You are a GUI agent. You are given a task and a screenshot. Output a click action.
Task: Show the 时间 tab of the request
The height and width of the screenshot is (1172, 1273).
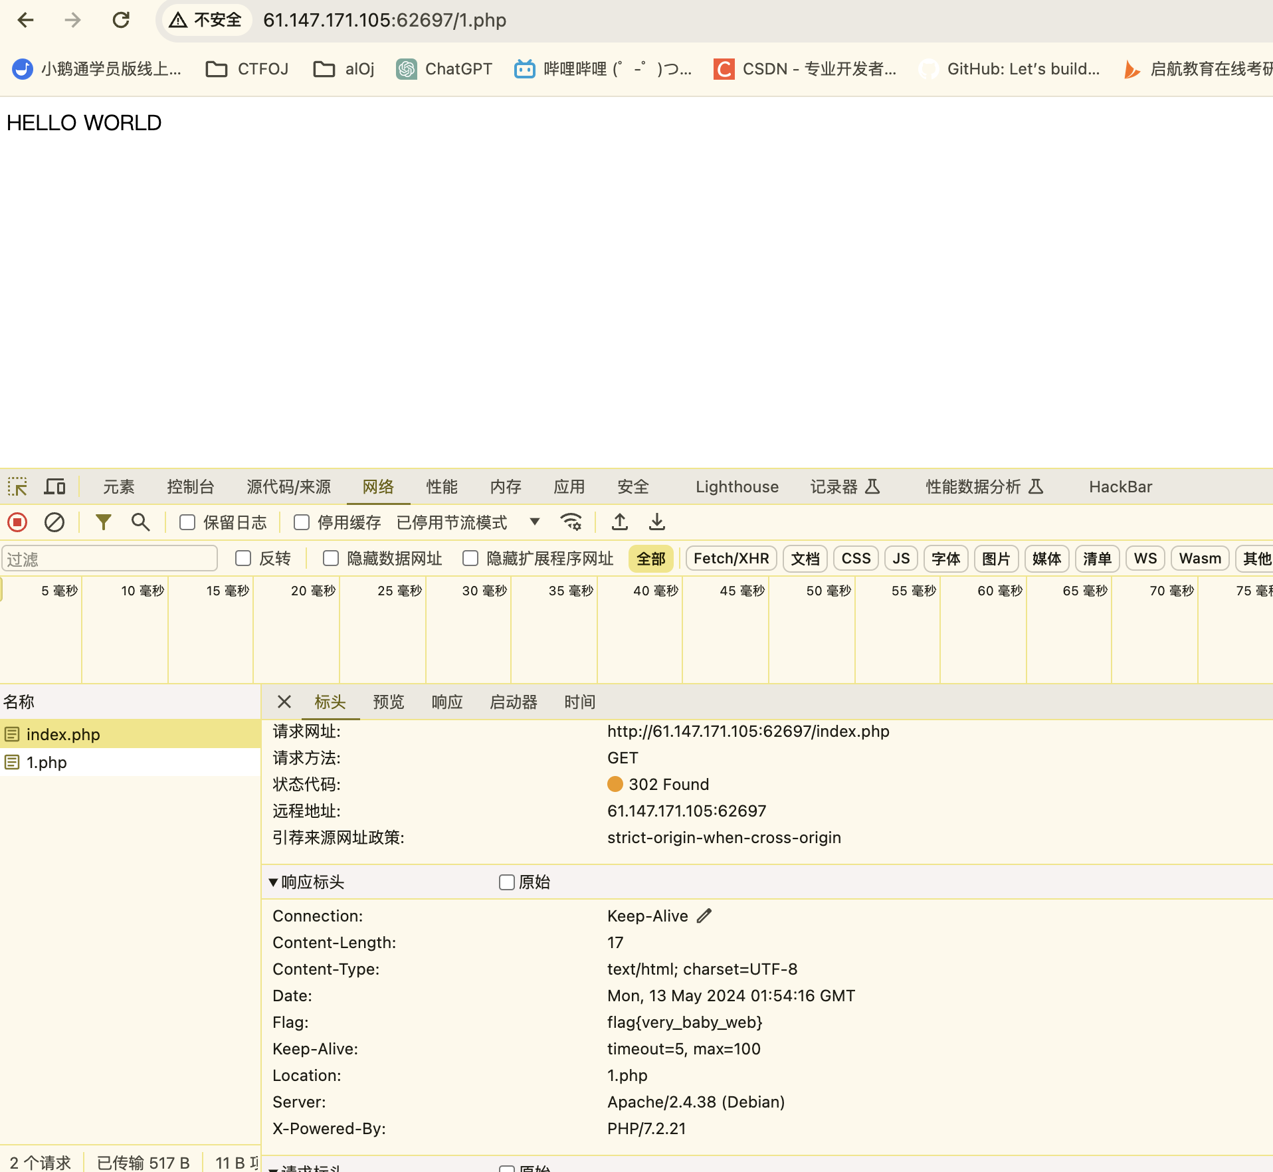click(x=580, y=702)
